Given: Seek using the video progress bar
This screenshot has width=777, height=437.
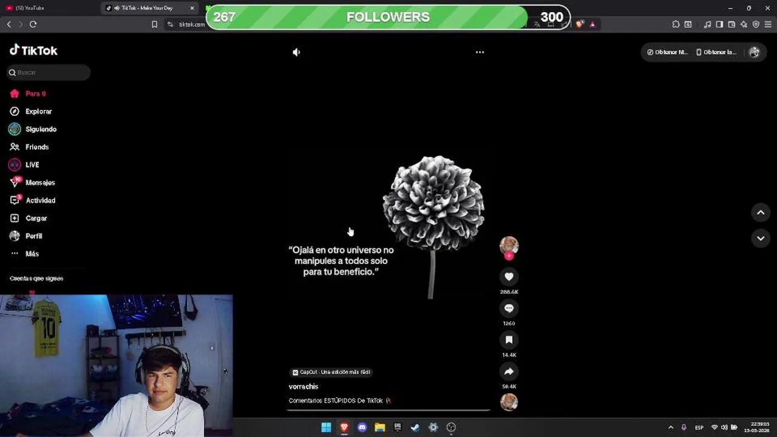Looking at the screenshot, I should (x=388, y=410).
